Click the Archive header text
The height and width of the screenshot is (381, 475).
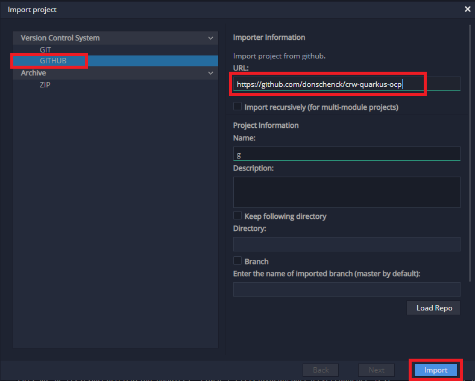(33, 73)
